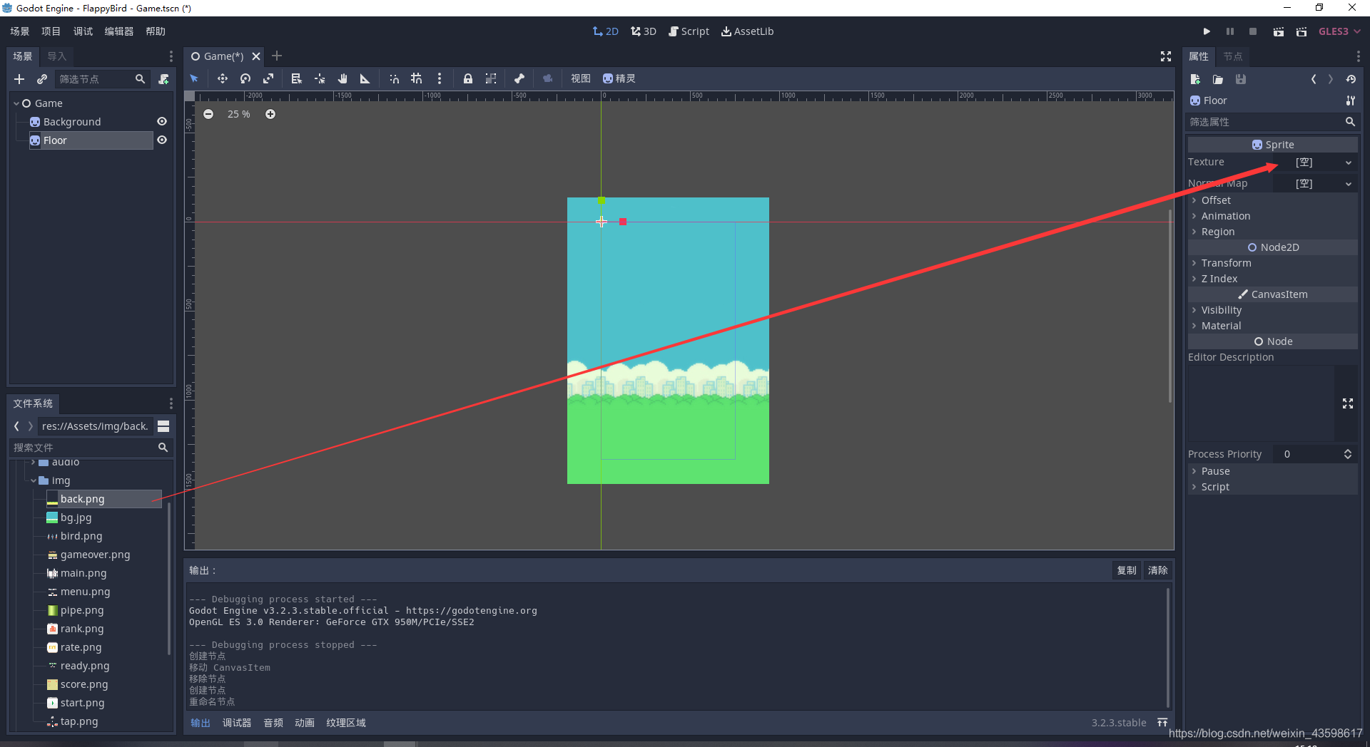Create a new resource in inspector

[x=1196, y=79]
